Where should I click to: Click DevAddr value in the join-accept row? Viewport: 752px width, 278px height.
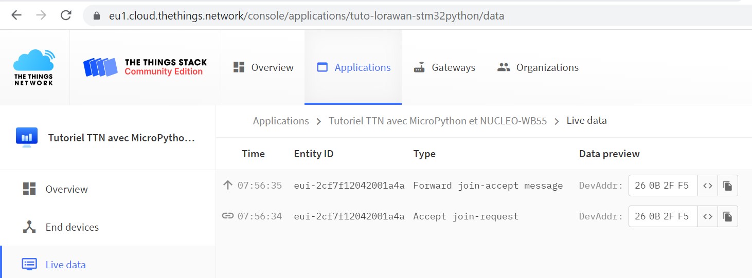(x=662, y=186)
